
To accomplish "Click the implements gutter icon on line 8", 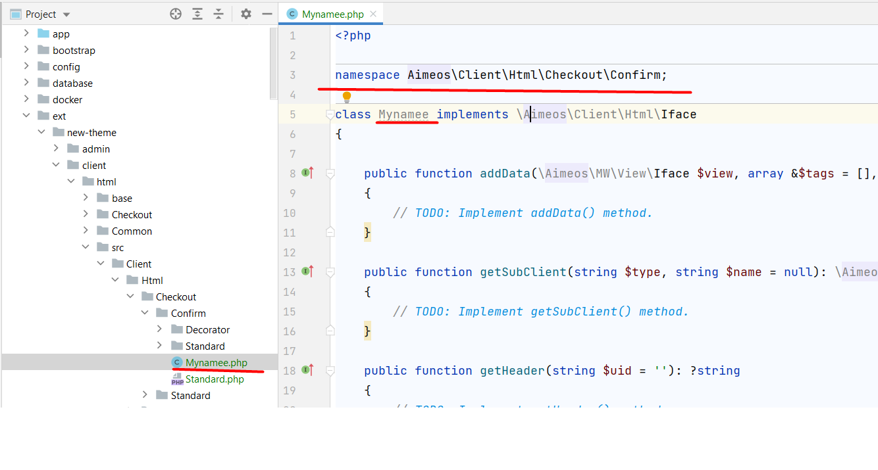I will [x=307, y=173].
